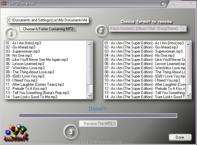The width and height of the screenshot is (197, 145).
Task: Select '03 - Superwoman.mp3' in original list
Action: (46, 51)
